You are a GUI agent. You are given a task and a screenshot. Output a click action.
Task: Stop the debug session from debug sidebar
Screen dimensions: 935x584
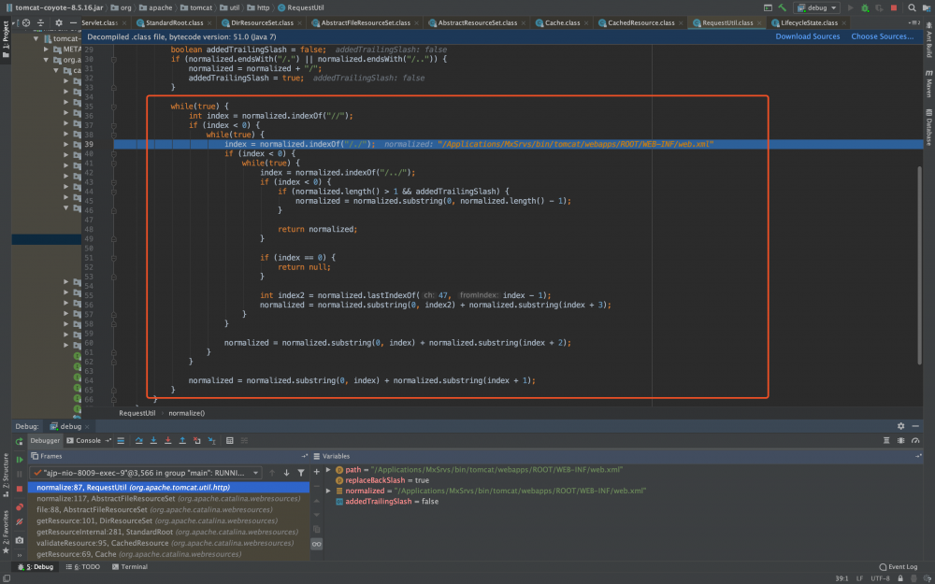20,488
